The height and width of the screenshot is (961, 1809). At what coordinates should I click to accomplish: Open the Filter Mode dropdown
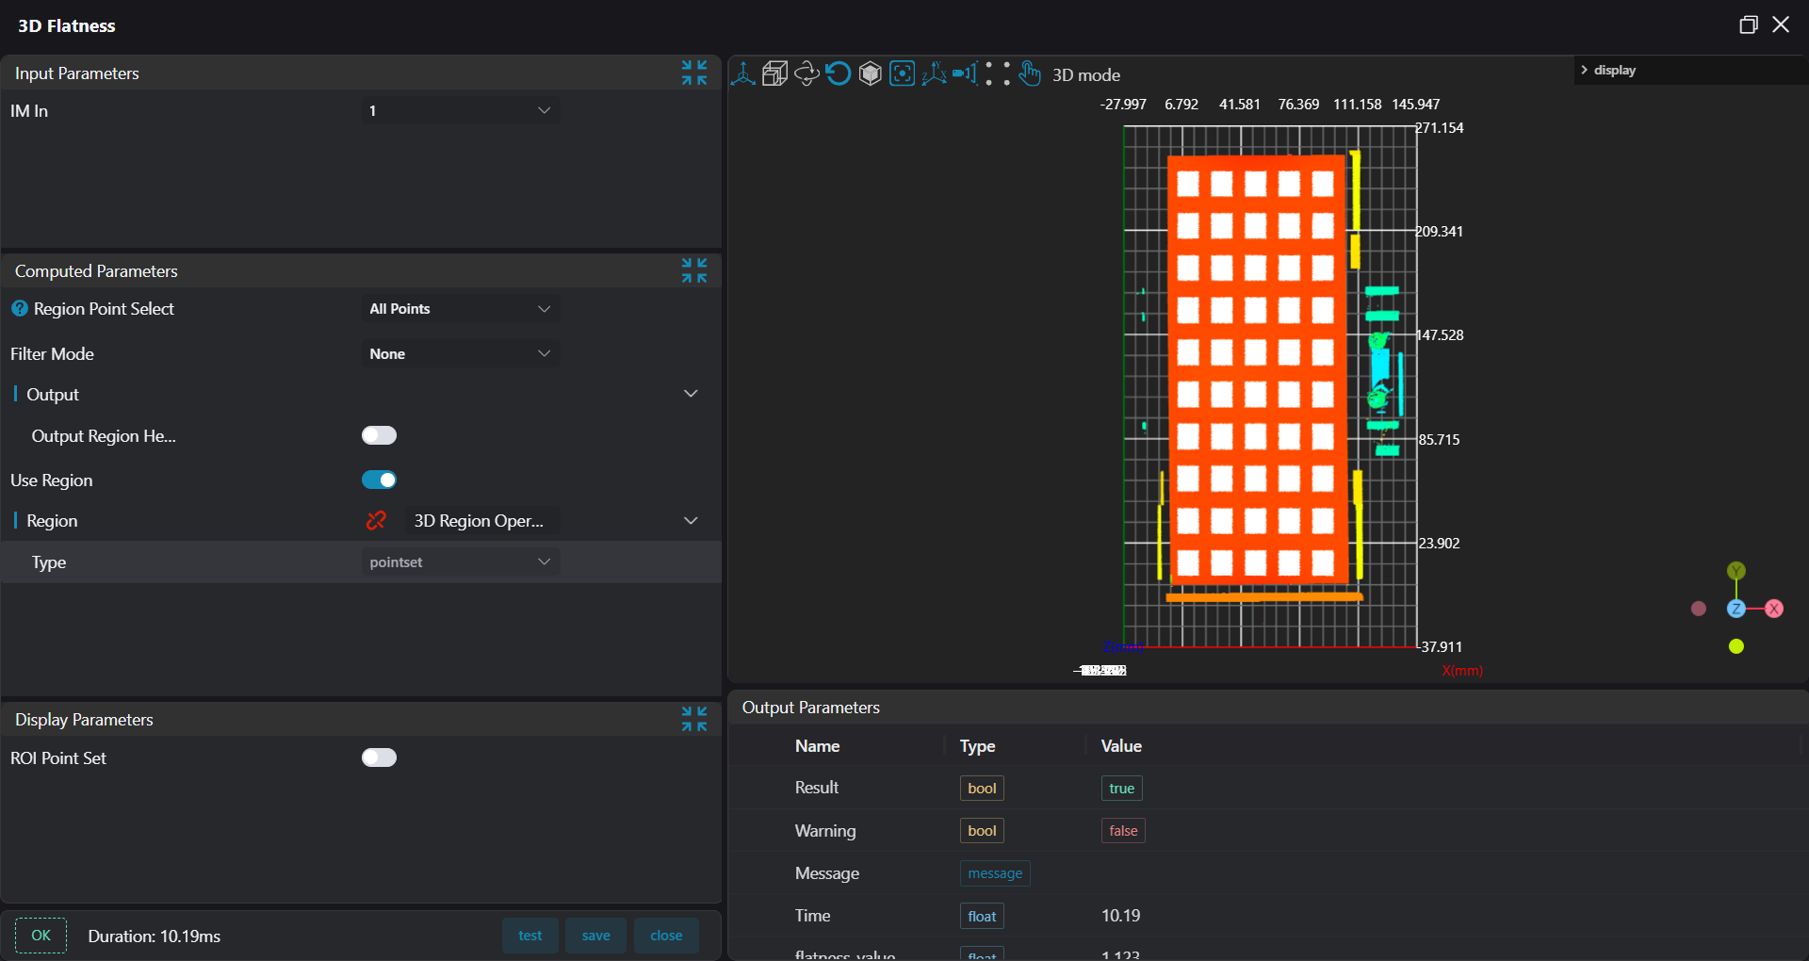(460, 354)
